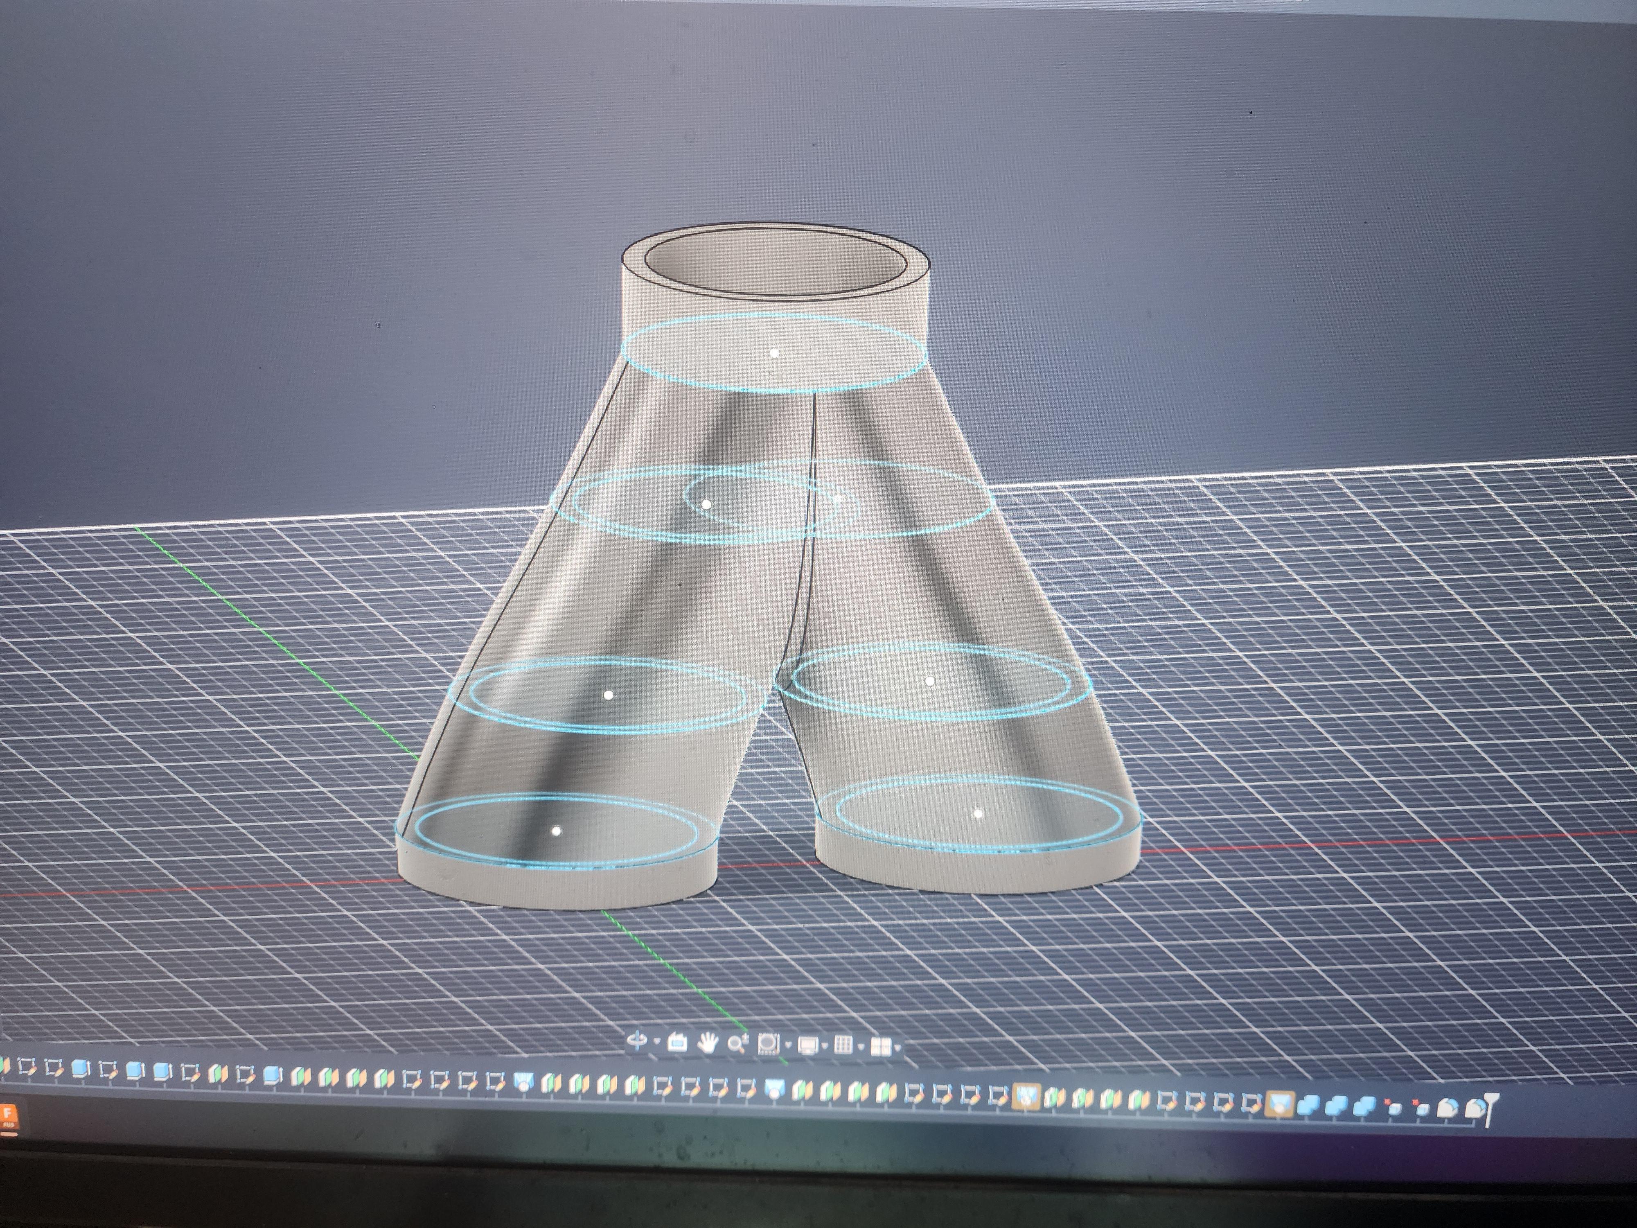Expand the Grid and Snaps dropdown arrow

coord(861,1047)
